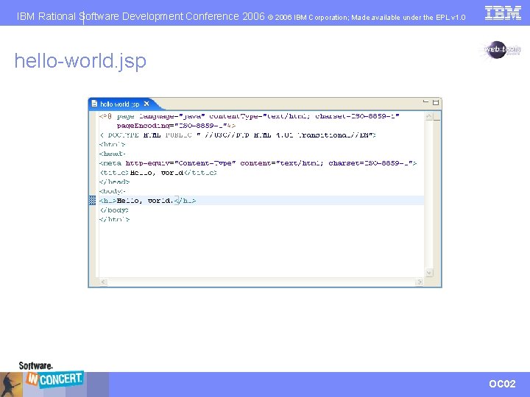Select the hello-world.jsp editor tab
Viewport: 530px width, 397px height.
121,104
